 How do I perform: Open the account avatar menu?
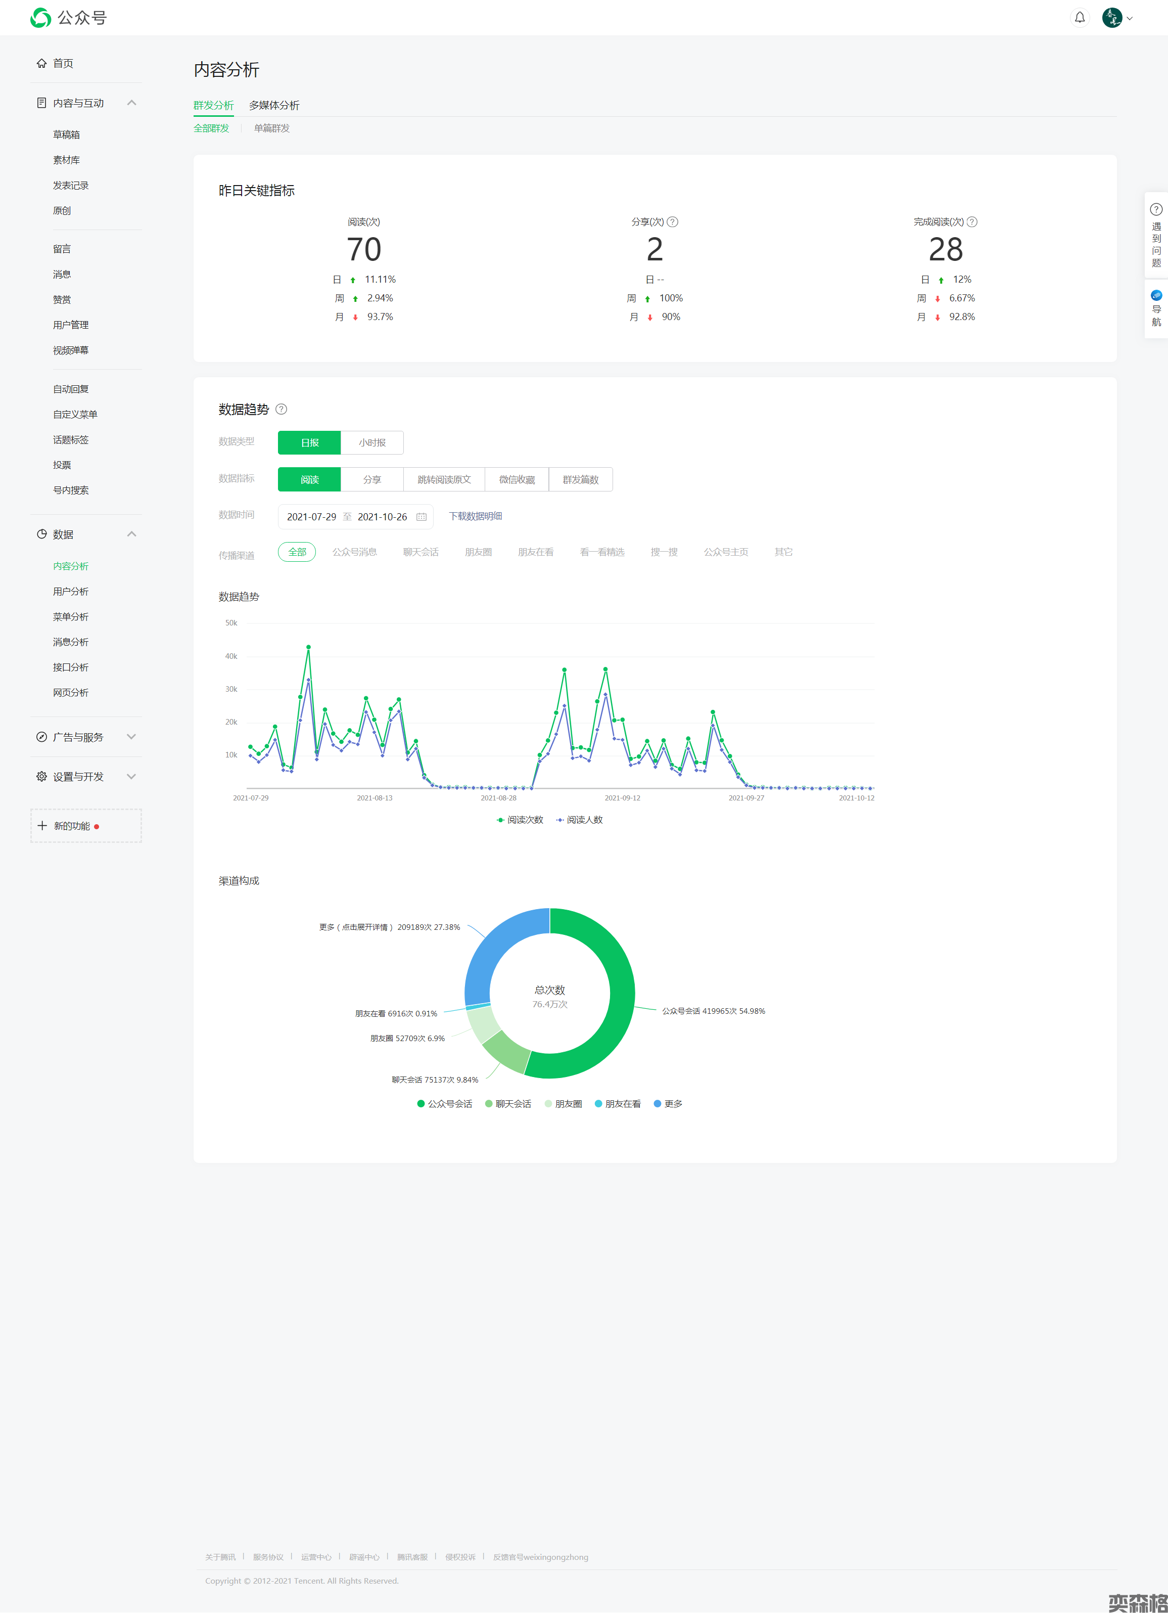[x=1112, y=18]
